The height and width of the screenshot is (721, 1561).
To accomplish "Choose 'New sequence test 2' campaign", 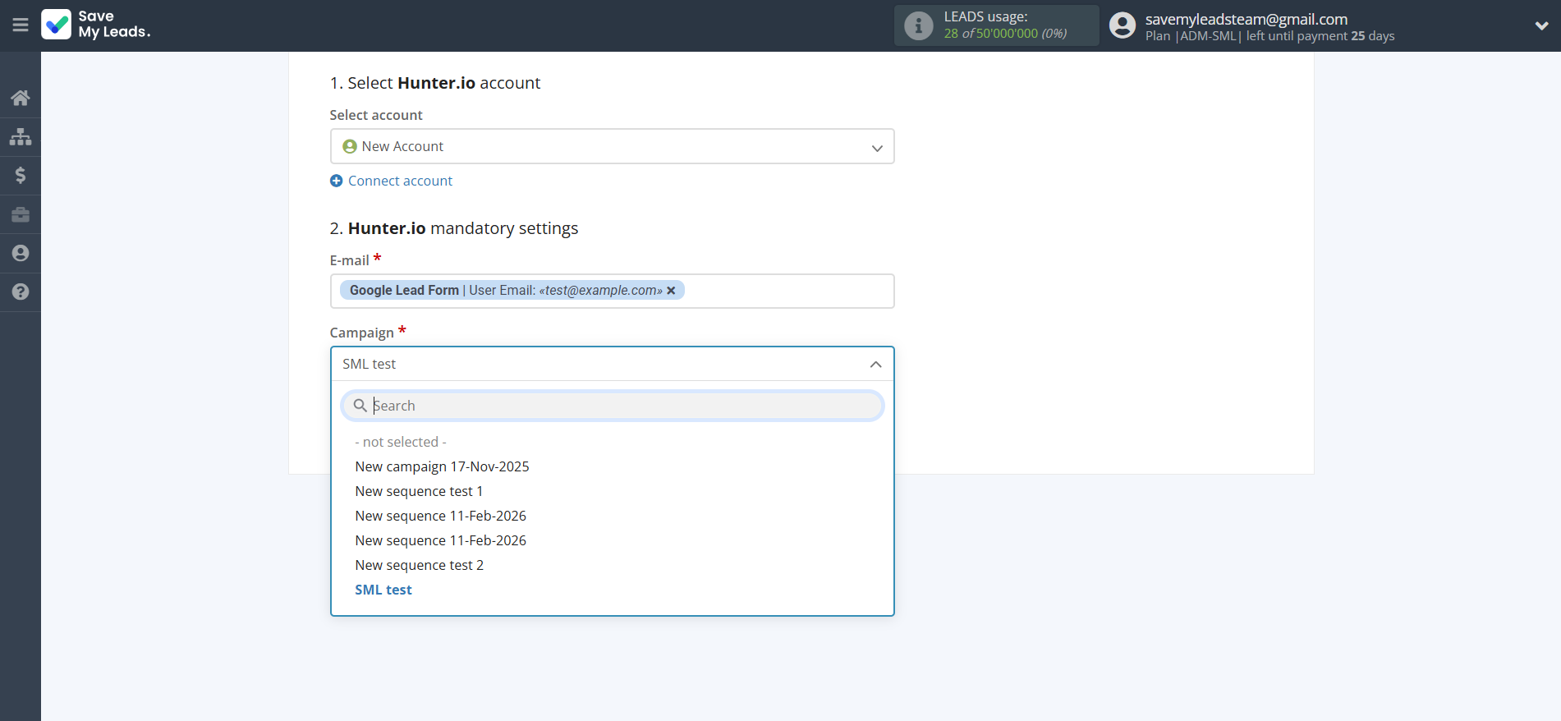I will (x=419, y=565).
